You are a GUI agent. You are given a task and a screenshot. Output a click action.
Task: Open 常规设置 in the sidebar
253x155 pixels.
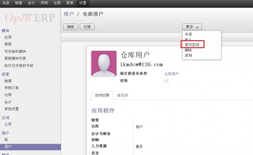[11, 109]
